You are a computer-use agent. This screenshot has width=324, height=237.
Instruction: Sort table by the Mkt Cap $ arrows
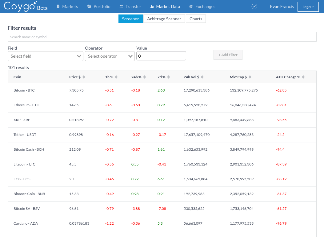coord(250,77)
